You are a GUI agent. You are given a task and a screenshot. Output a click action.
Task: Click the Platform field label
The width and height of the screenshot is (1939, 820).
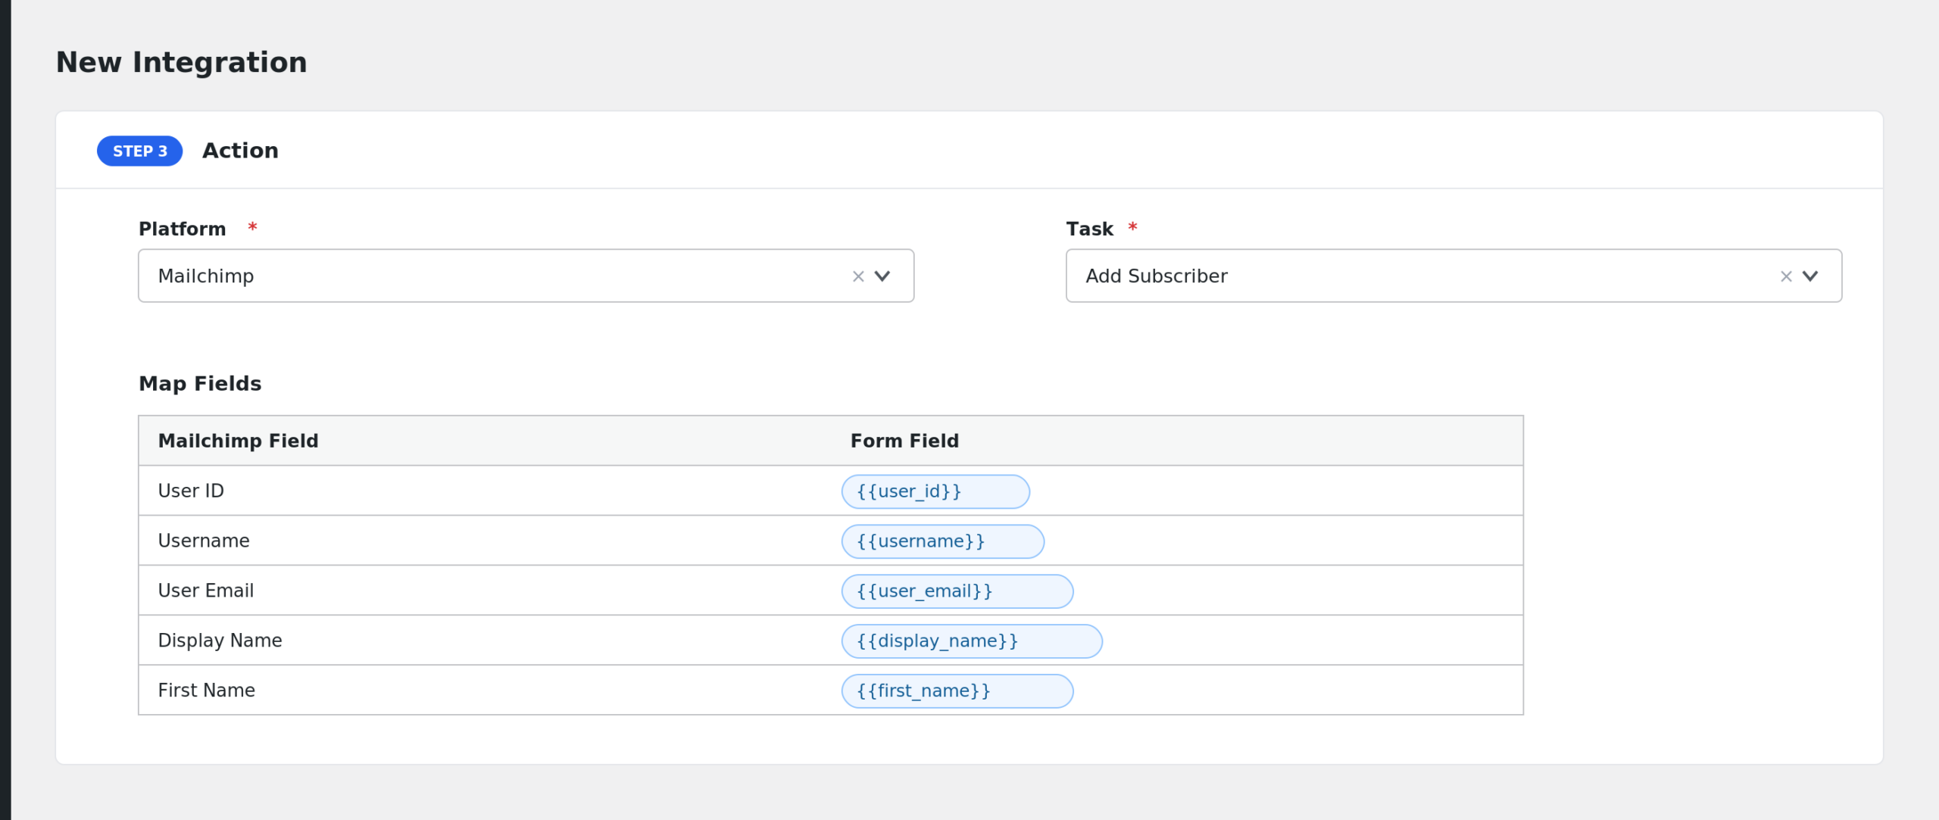183,229
